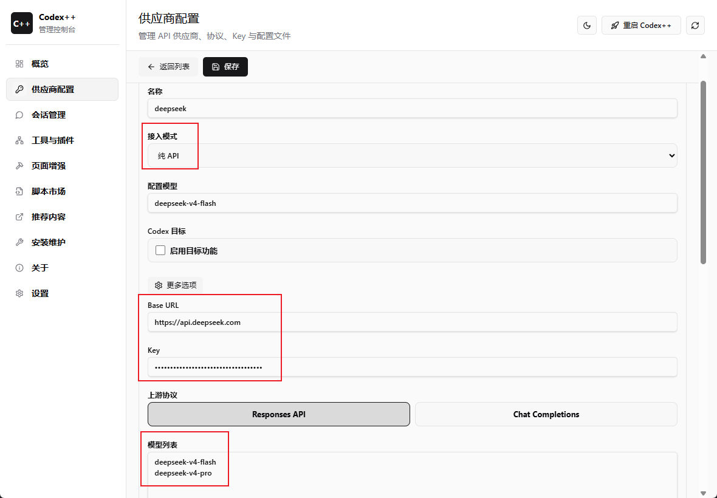The height and width of the screenshot is (498, 717).
Task: Click the scrollbar up arrow
Action: (703, 56)
